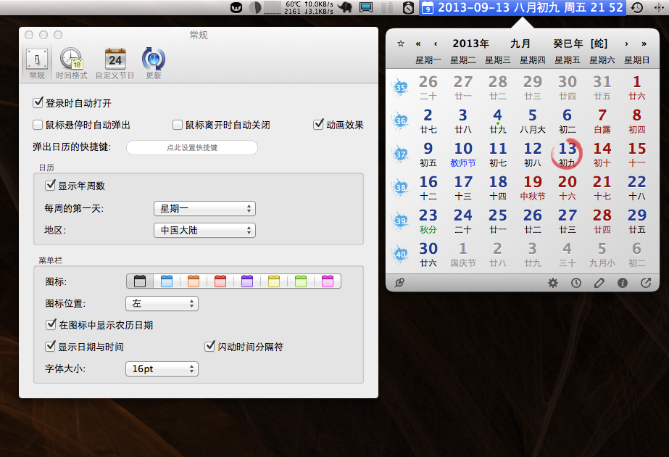
Task: Click the half-moon circle icon in the menu bar
Action: pos(255,8)
